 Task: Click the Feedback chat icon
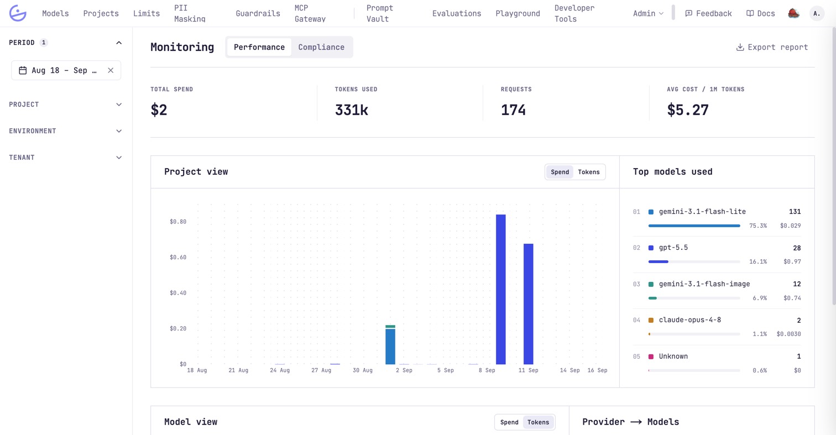tap(688, 13)
